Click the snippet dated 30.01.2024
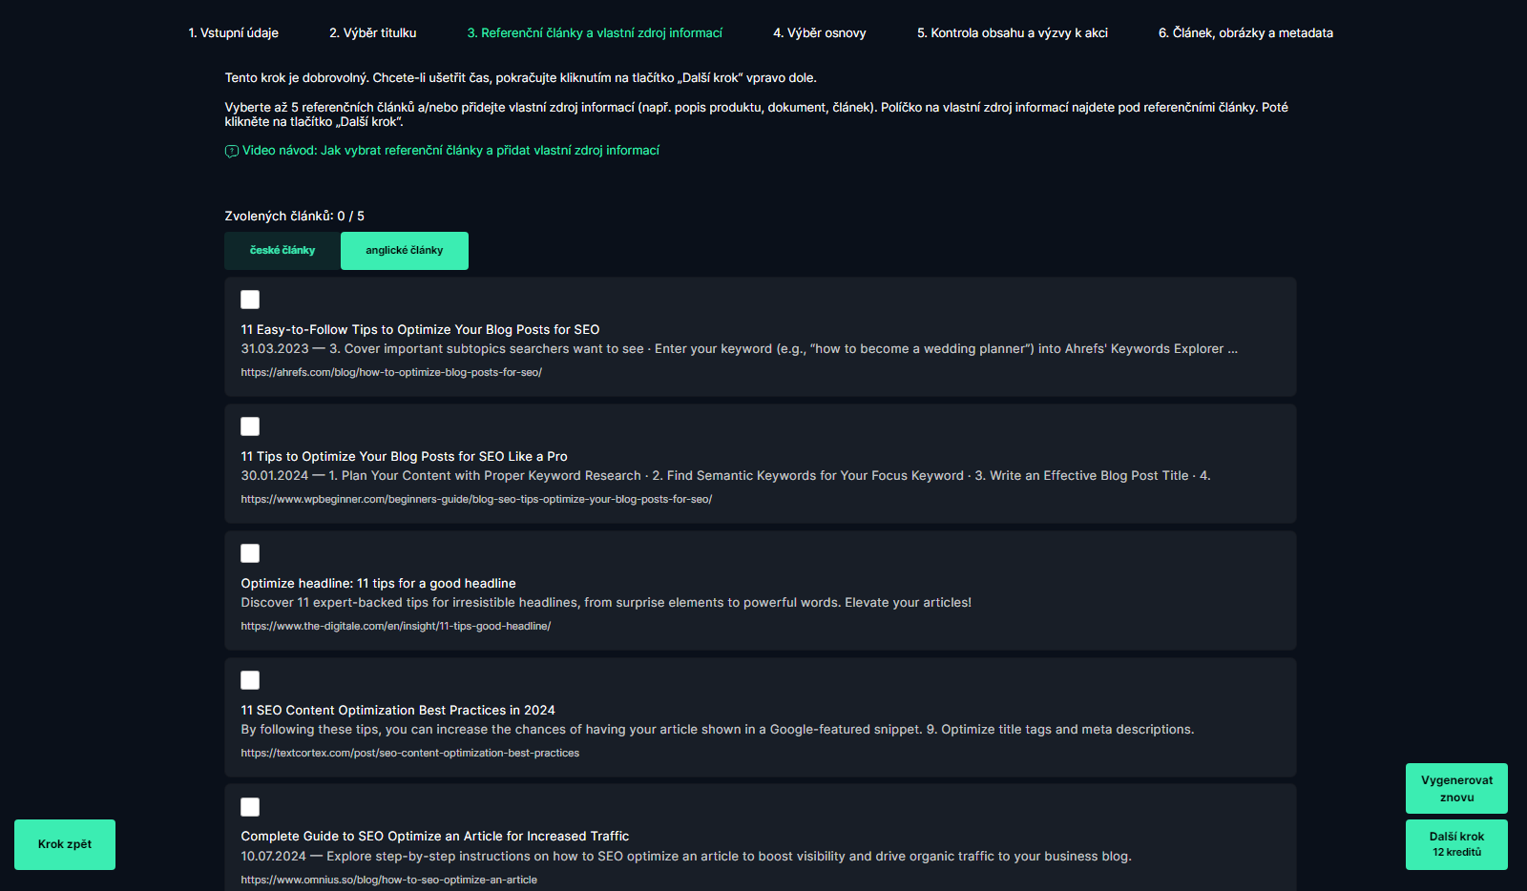Screen dimensions: 1527x891 725,476
